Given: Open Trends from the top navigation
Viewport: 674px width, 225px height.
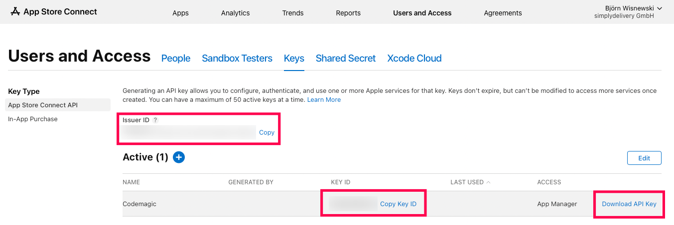Looking at the screenshot, I should click(292, 13).
